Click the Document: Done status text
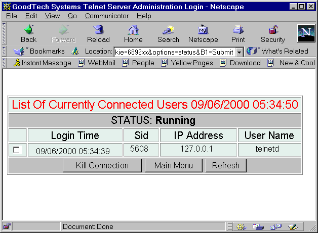The height and width of the screenshot is (233, 318). (88, 226)
